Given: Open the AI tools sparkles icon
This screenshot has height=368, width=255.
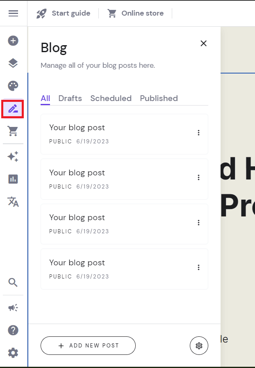Looking at the screenshot, I should pos(13,156).
